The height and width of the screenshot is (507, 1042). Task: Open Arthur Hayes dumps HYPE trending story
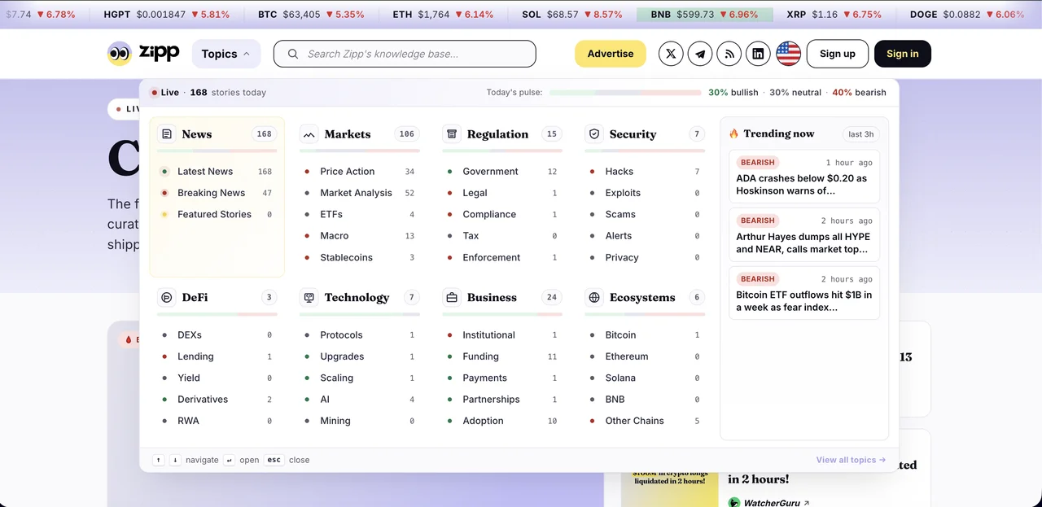click(x=804, y=234)
